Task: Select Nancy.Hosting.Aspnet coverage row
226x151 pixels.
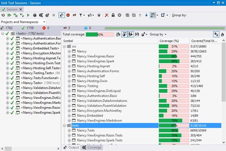Action: tap(142, 66)
